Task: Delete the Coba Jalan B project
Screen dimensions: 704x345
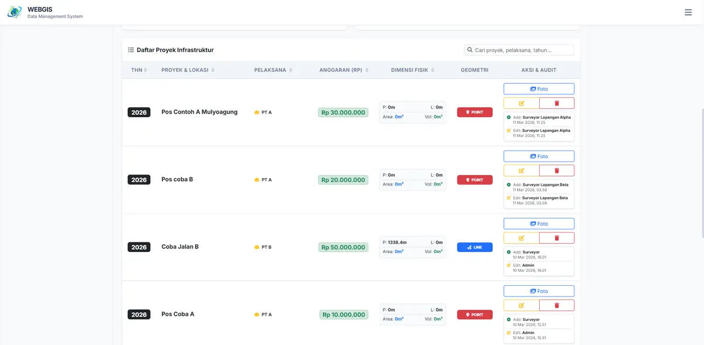Action: click(557, 238)
